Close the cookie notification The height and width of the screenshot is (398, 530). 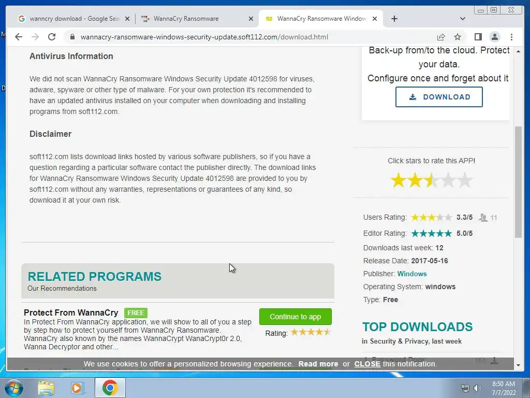tap(367, 364)
